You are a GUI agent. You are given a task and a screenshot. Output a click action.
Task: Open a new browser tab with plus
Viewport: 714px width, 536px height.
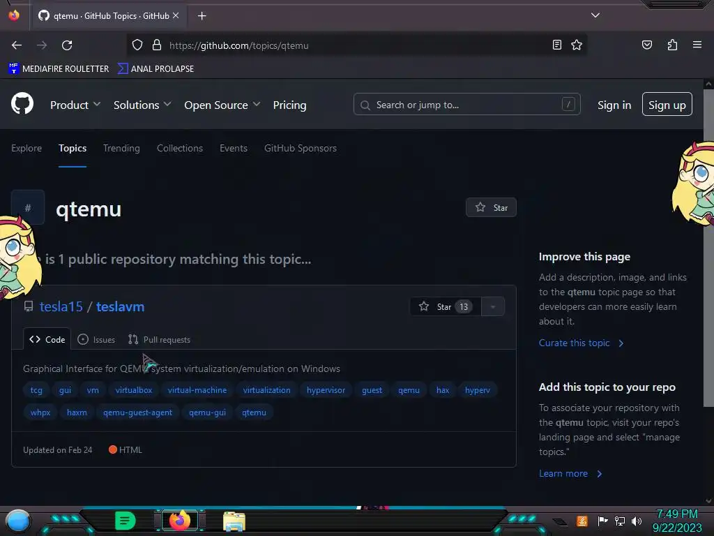coord(202,16)
